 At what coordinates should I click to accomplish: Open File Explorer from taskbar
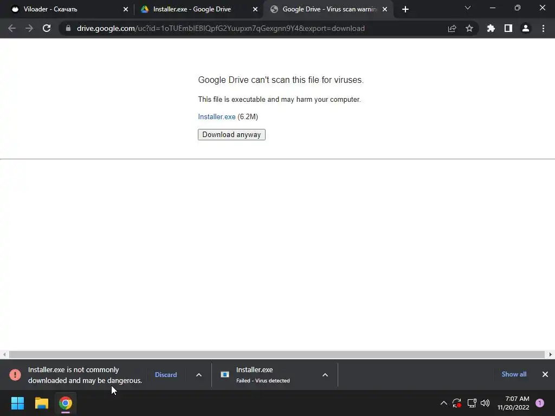[41, 403]
